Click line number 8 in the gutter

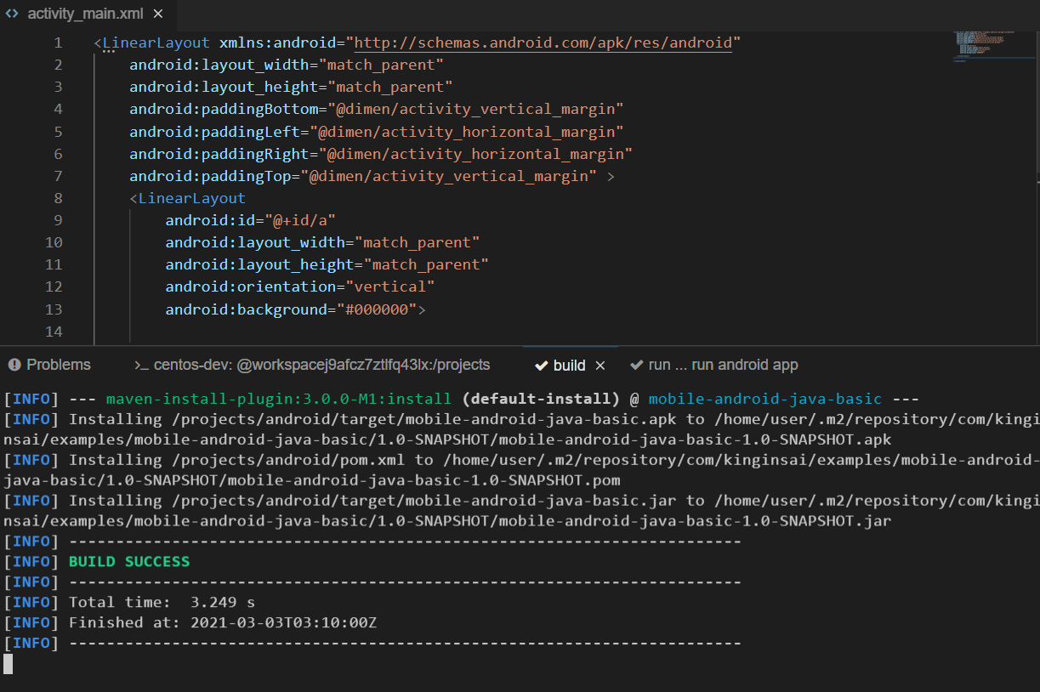click(x=57, y=198)
